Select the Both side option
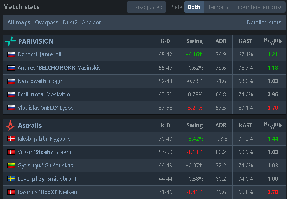287x199 pixels. point(194,7)
